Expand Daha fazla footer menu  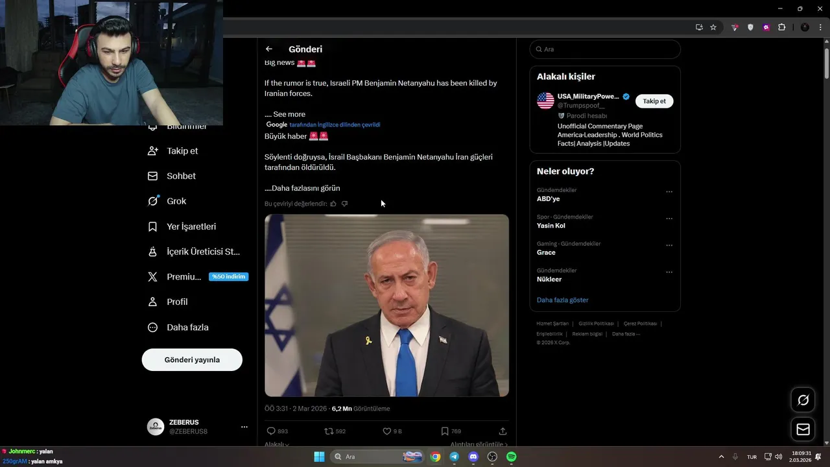(x=626, y=334)
